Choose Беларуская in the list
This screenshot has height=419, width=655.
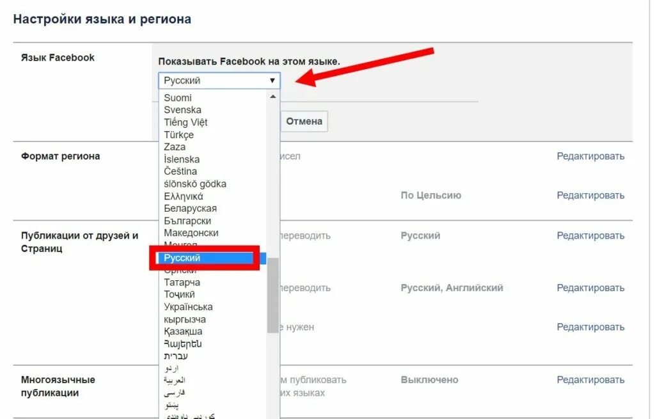click(190, 209)
